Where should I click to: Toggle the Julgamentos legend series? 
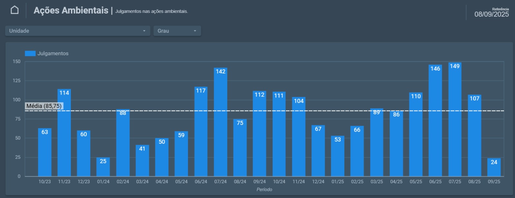tap(53, 54)
